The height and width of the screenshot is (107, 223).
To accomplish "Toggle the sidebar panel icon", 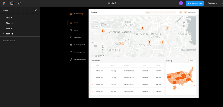I will [x=12, y=3].
